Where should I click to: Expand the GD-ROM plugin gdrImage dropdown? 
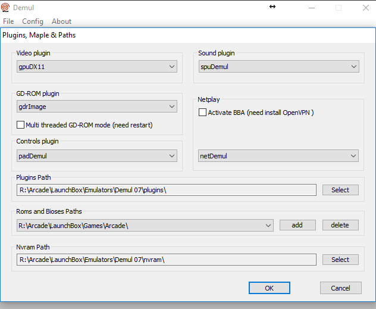(97, 107)
